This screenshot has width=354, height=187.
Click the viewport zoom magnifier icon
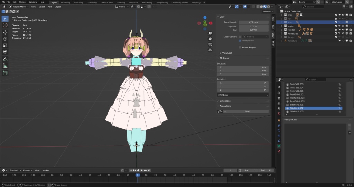[x=210, y=33]
